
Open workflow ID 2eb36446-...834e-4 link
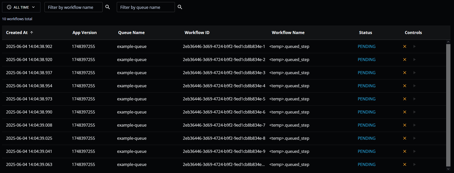pos(224,86)
